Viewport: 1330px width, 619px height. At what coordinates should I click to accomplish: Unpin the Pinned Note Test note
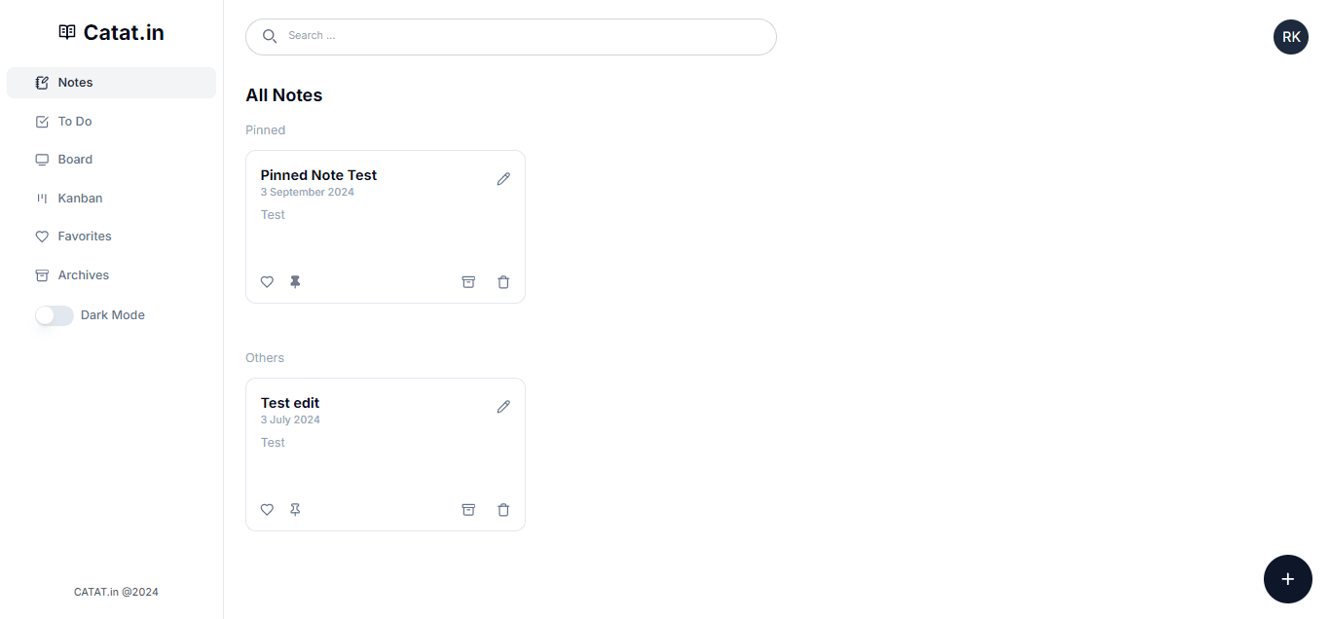coord(295,282)
